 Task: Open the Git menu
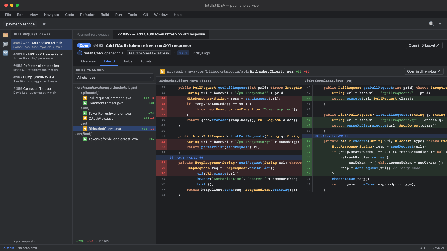146,15
